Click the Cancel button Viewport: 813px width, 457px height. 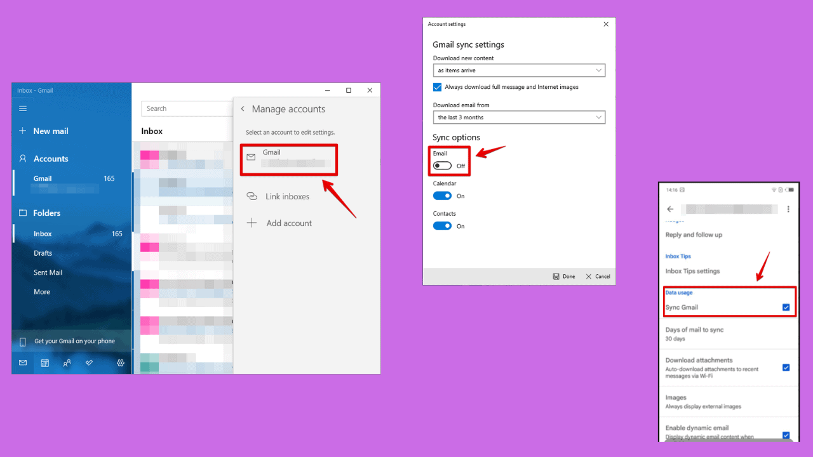598,277
